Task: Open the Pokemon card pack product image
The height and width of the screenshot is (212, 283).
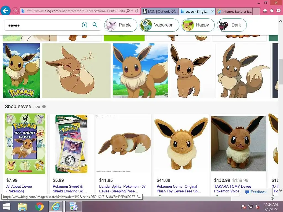Action: click(72, 144)
